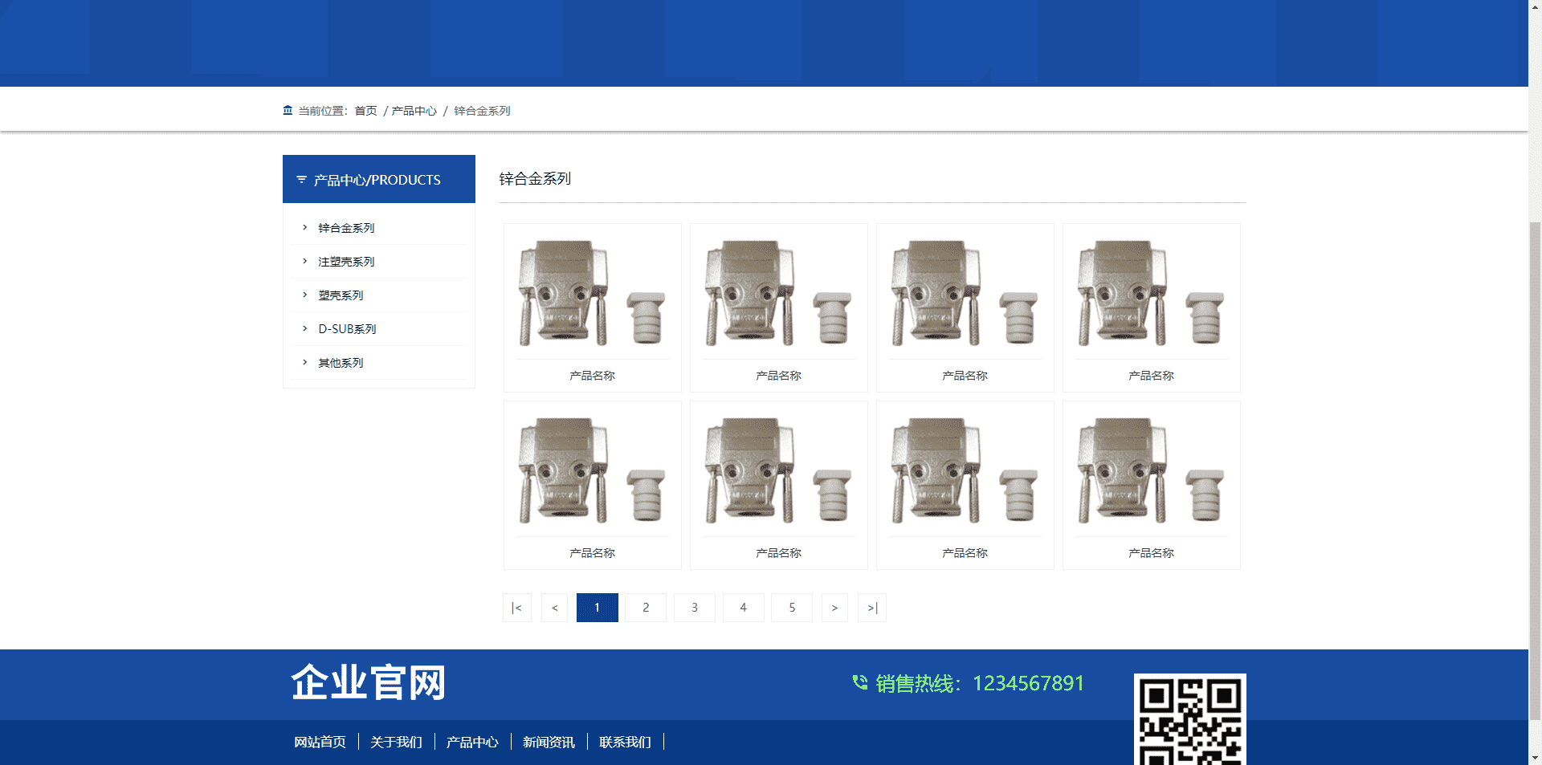Select page 1 in pagination

pyautogui.click(x=598, y=608)
